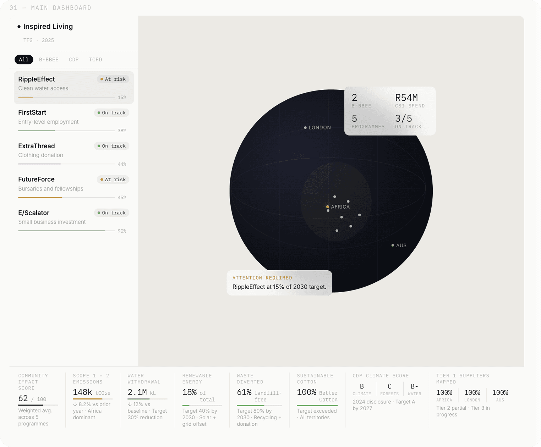Click the 100% Sustainable Cotton value
The image size is (541, 447).
(x=307, y=392)
